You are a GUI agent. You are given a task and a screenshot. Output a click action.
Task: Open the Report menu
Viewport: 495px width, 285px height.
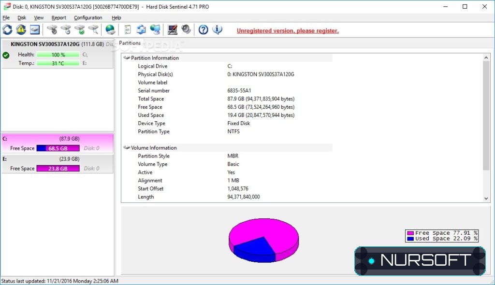coord(58,18)
